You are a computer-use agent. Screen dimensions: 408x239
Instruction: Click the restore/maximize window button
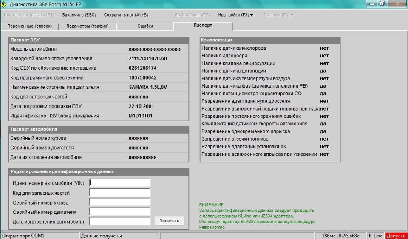pos(382,3)
